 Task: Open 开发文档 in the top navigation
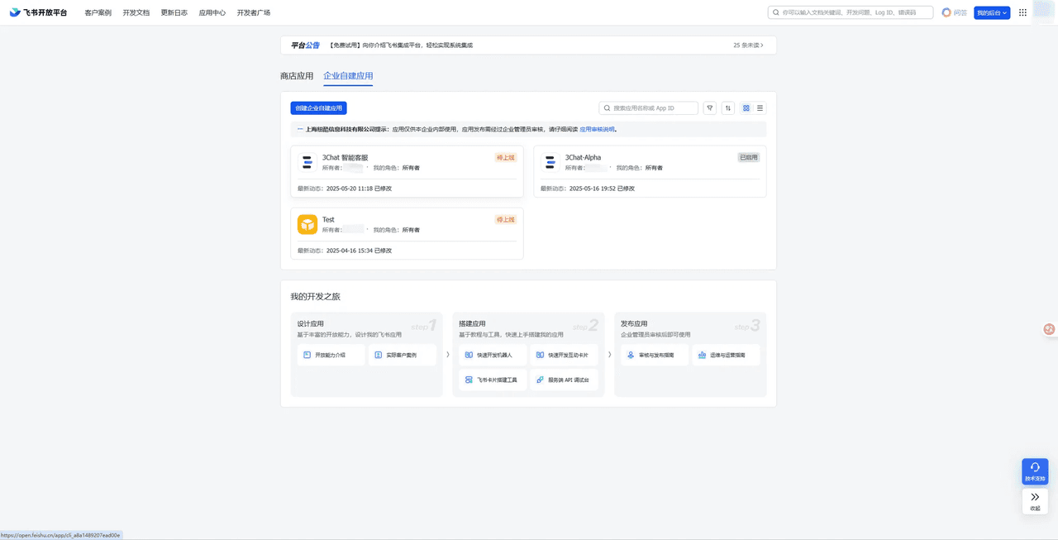(x=136, y=12)
